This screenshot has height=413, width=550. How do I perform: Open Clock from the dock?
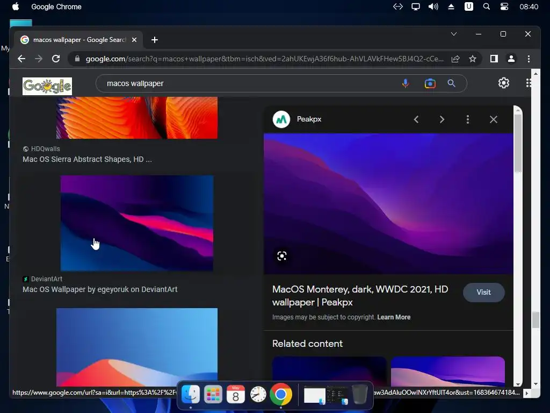point(258,394)
